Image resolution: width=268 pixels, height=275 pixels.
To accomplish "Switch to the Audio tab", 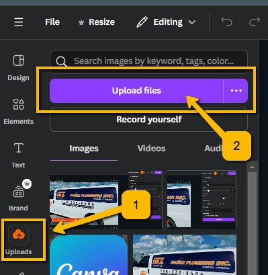I will pyautogui.click(x=213, y=149).
